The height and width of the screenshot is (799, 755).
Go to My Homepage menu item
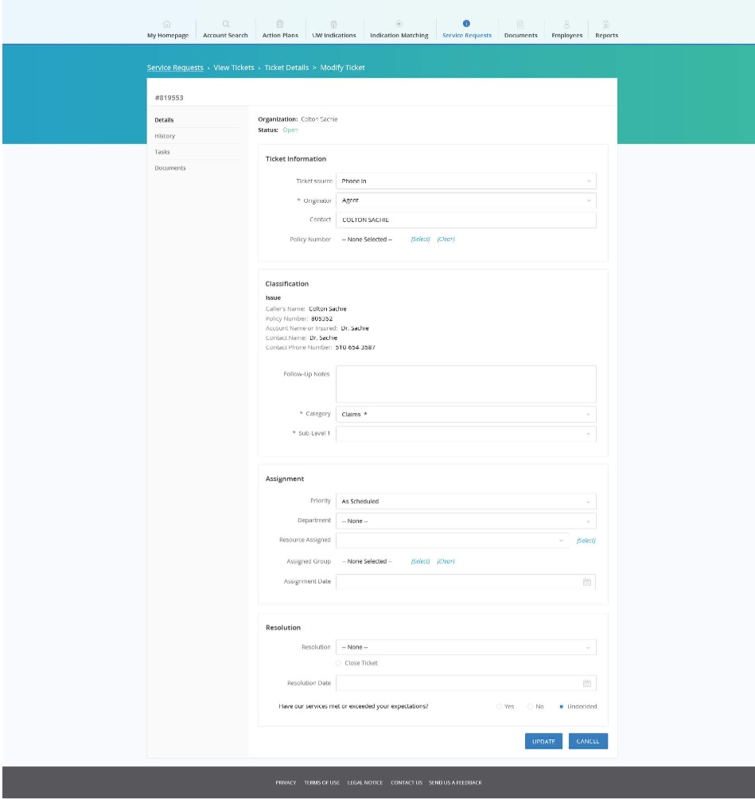click(168, 35)
